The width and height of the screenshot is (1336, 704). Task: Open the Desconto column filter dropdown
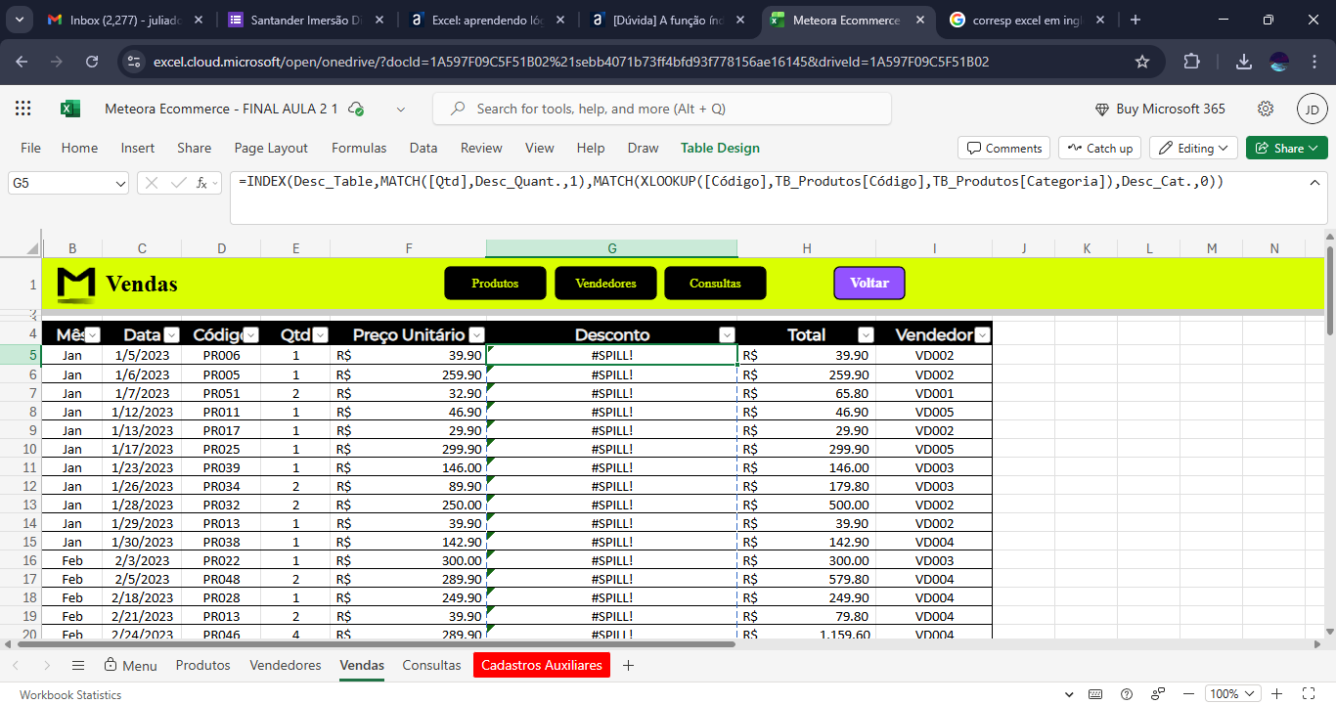pos(727,334)
